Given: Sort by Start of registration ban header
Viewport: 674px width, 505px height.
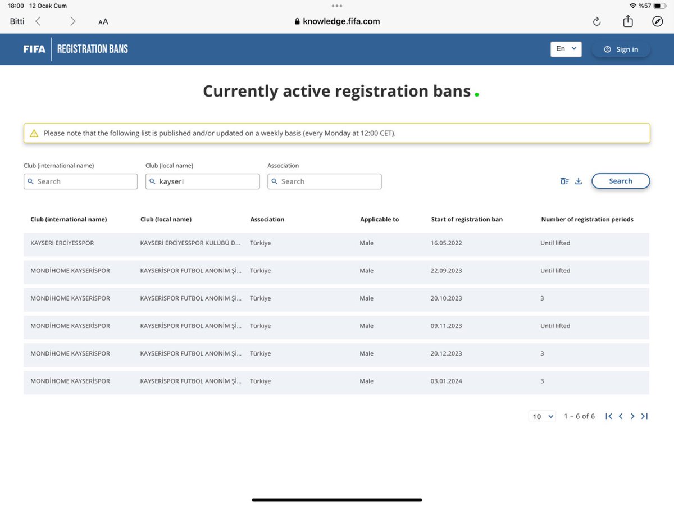Looking at the screenshot, I should (x=467, y=219).
